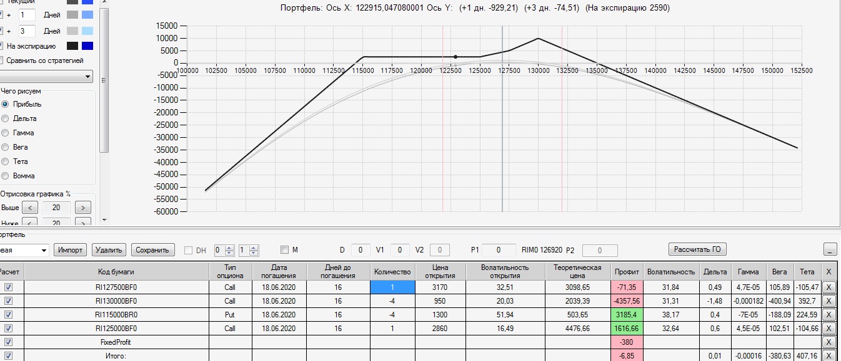Pick the gray color swatch for +1 Дней
841x361 pixels.
72,14
